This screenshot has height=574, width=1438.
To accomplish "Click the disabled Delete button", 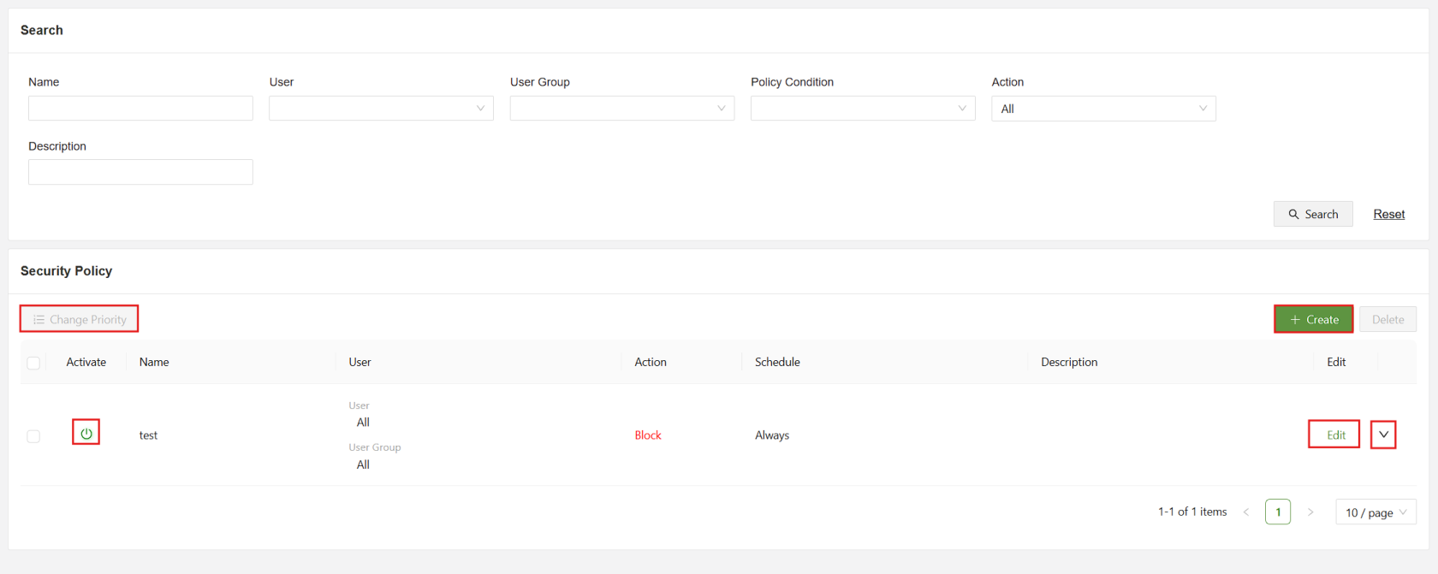I will point(1387,319).
